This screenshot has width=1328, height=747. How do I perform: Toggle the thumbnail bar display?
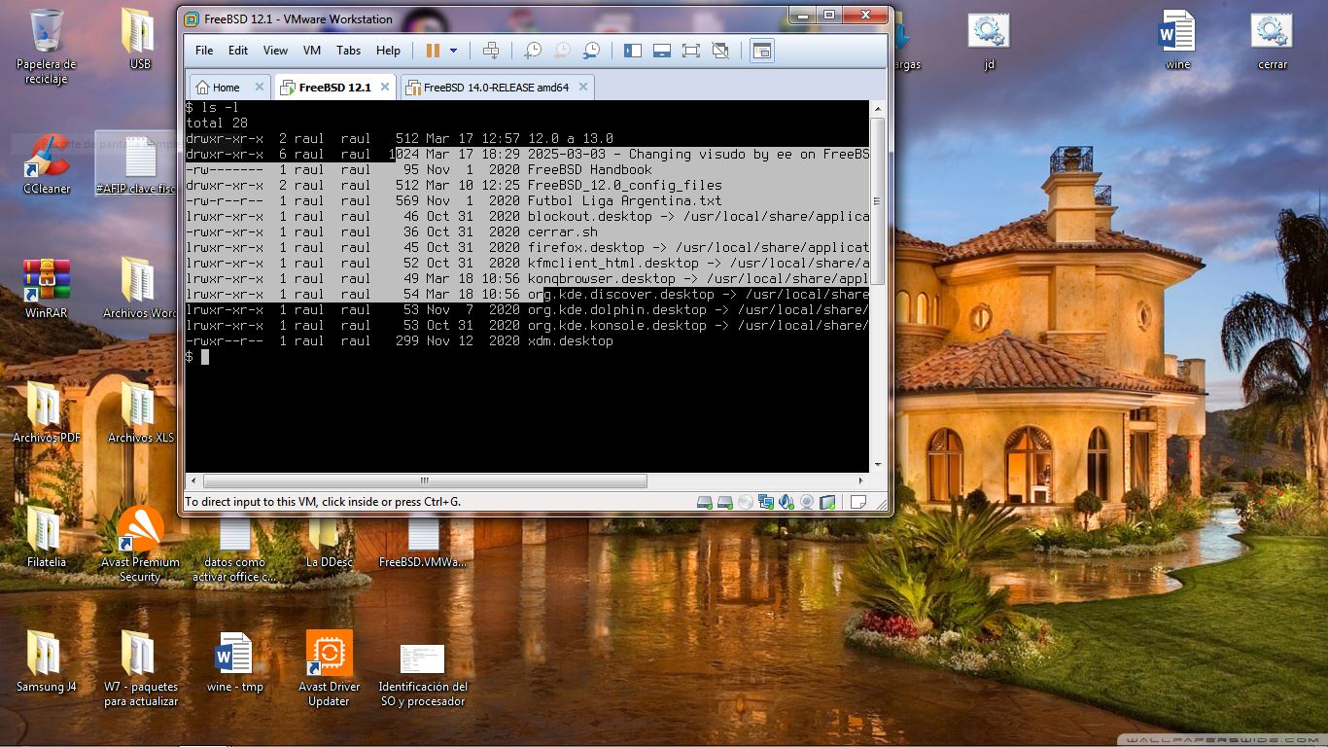(x=662, y=51)
